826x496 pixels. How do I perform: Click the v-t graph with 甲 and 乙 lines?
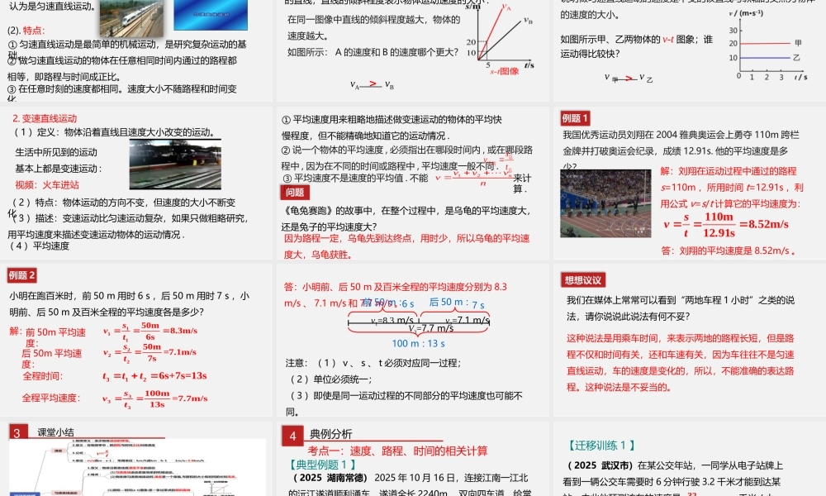[768, 45]
